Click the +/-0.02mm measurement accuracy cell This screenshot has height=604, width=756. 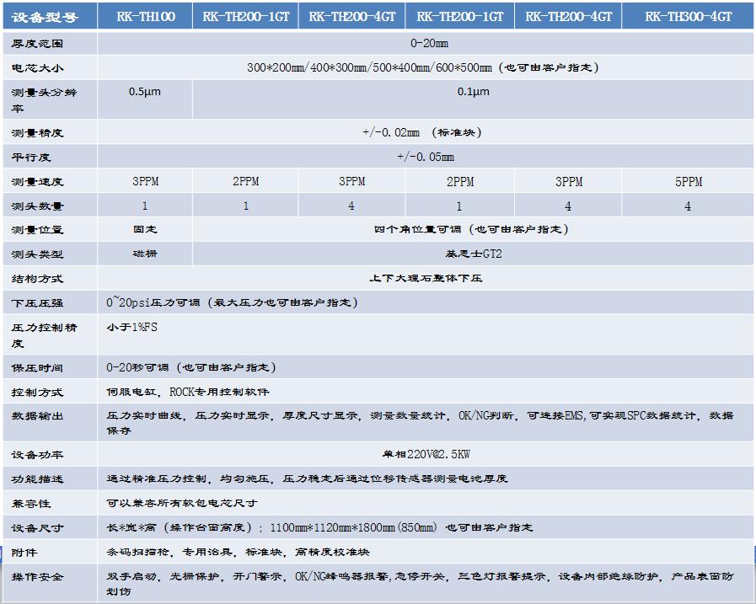coord(425,131)
